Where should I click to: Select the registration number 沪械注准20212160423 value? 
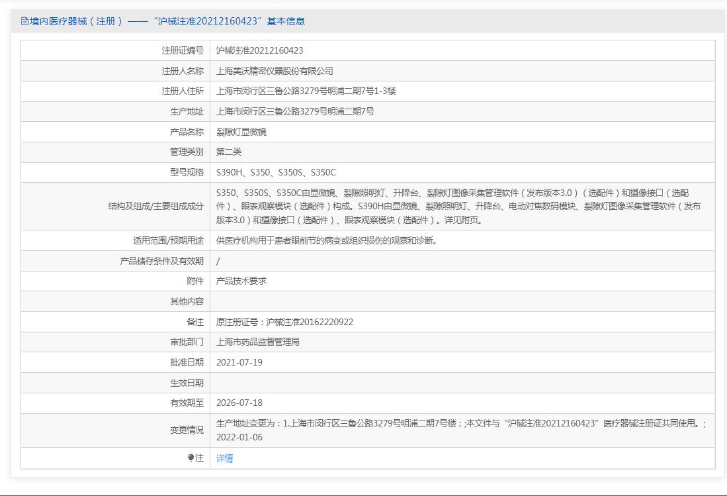point(260,50)
